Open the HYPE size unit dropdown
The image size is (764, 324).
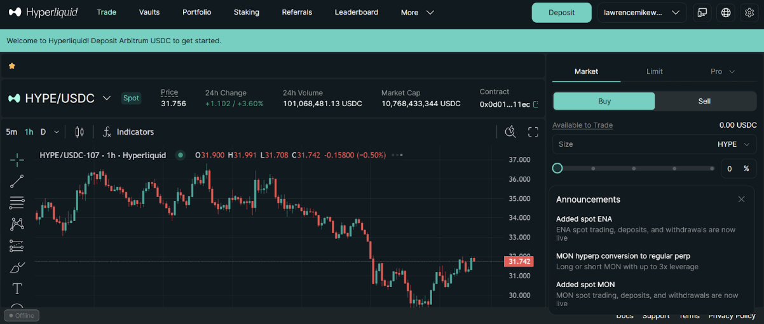click(x=733, y=144)
